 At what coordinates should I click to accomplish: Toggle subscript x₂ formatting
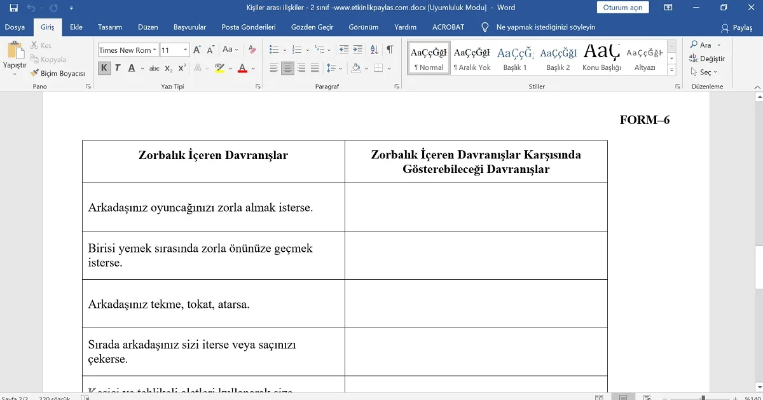point(168,68)
